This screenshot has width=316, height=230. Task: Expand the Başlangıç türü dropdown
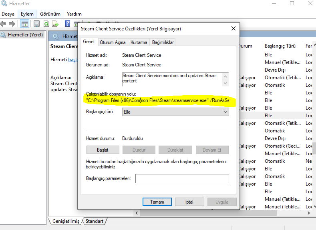coord(175,112)
